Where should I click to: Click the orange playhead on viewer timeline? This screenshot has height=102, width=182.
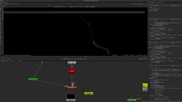(x=85, y=57)
